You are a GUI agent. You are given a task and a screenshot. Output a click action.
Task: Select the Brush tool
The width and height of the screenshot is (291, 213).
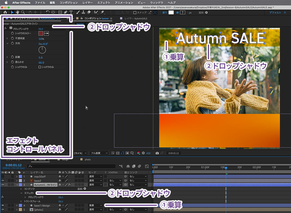click(x=78, y=12)
